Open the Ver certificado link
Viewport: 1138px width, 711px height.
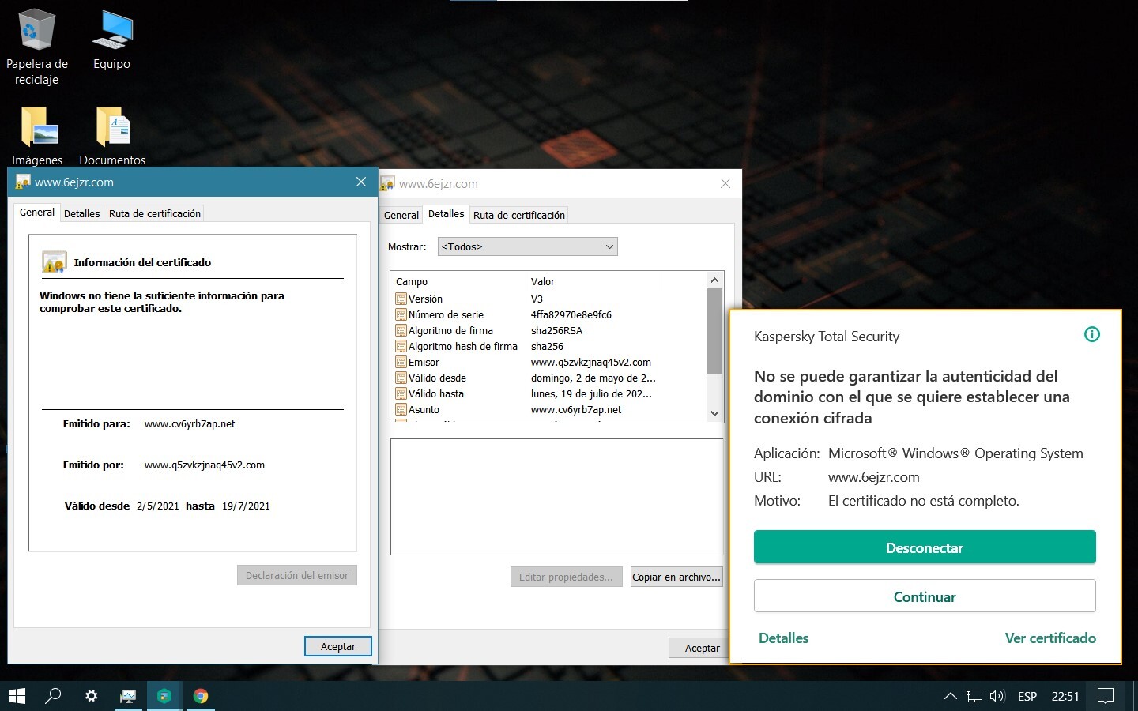1050,638
